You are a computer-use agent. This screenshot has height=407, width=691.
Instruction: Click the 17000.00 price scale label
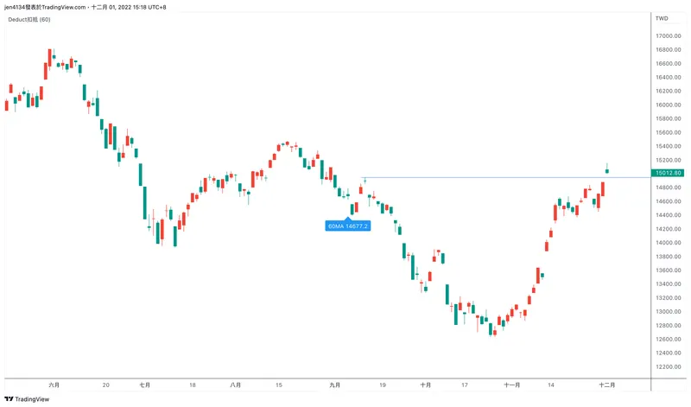668,36
